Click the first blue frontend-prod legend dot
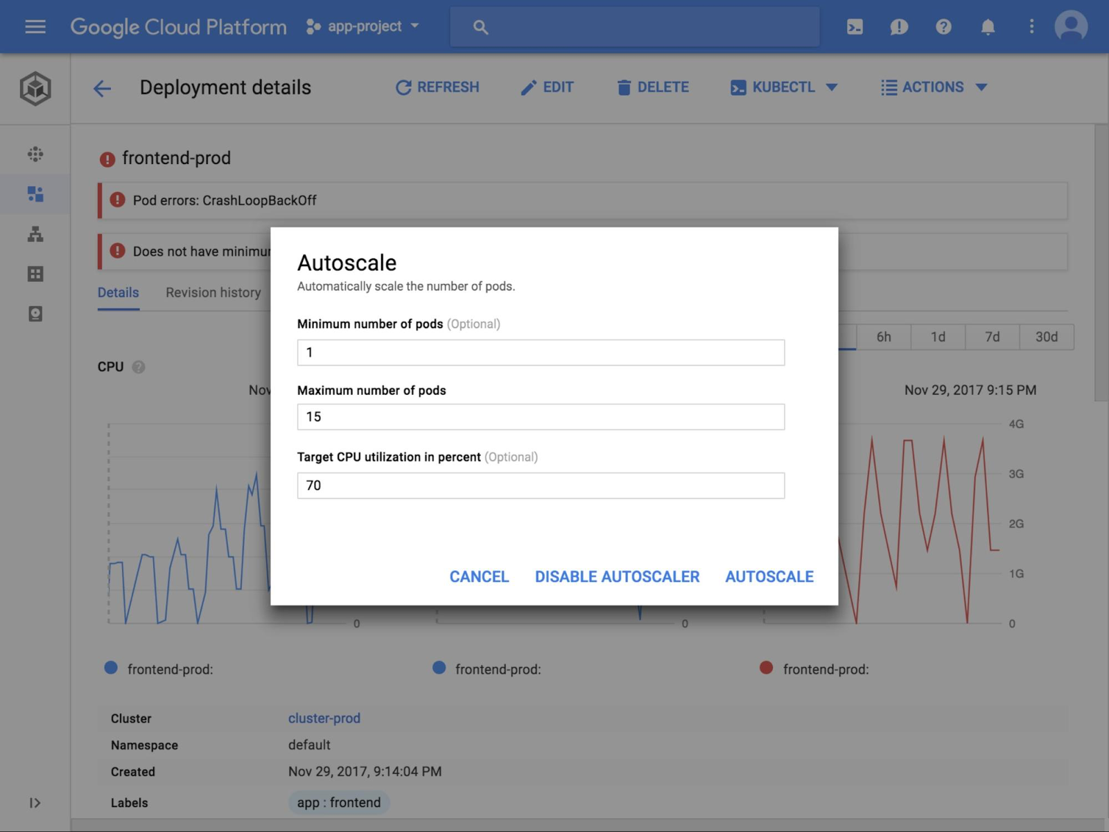Viewport: 1109px width, 832px height. [x=111, y=668]
